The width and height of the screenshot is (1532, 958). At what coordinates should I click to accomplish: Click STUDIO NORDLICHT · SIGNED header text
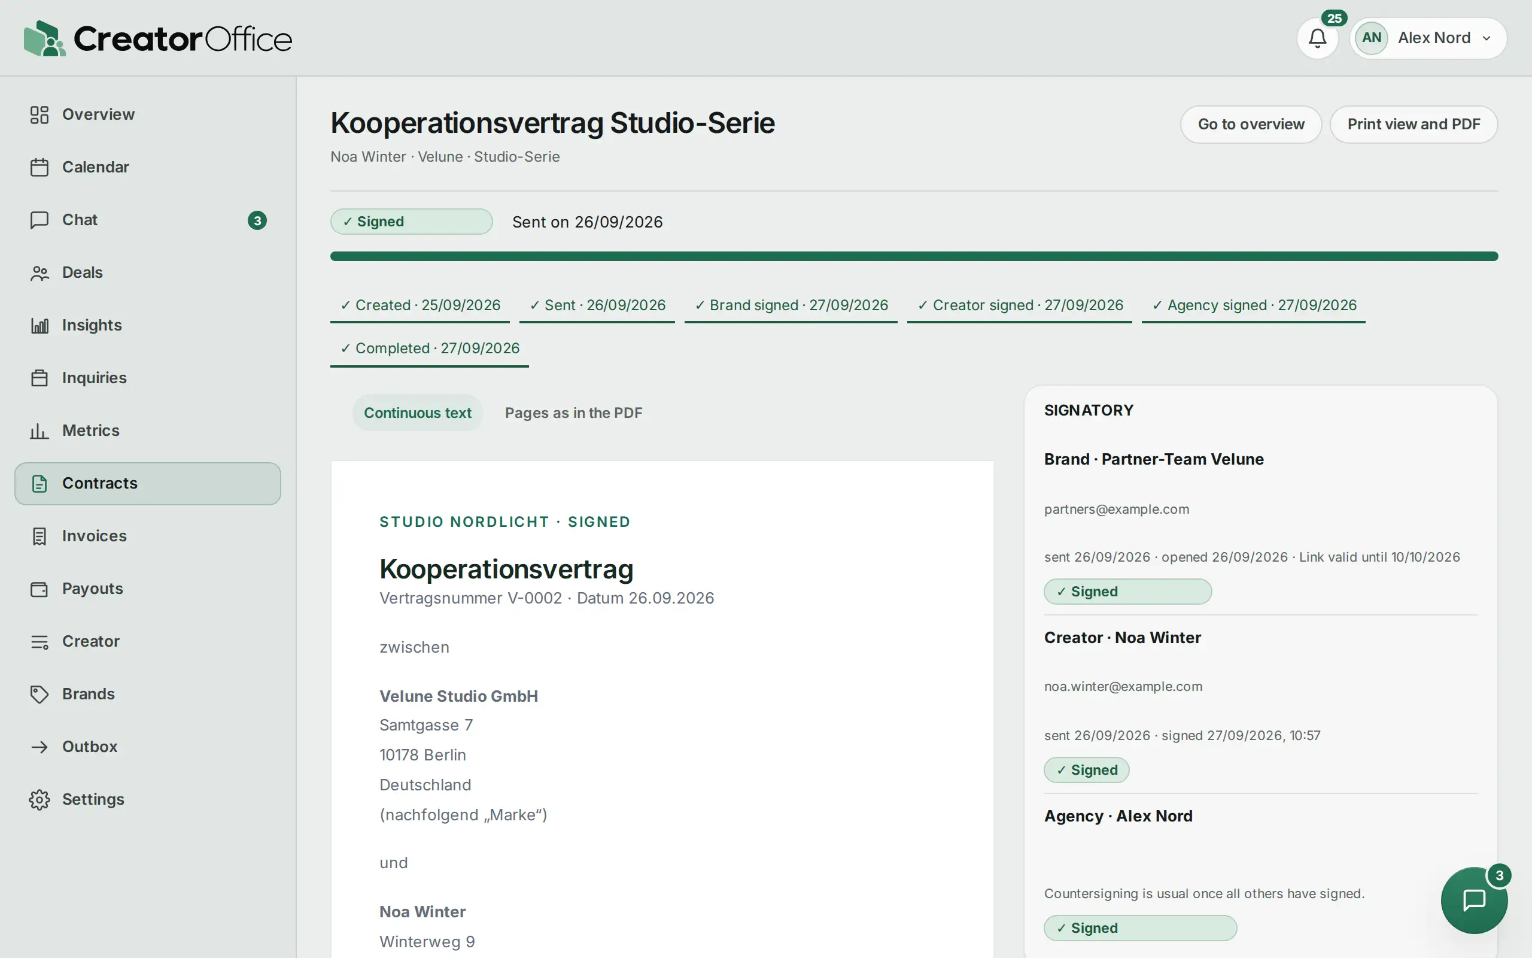click(x=504, y=522)
